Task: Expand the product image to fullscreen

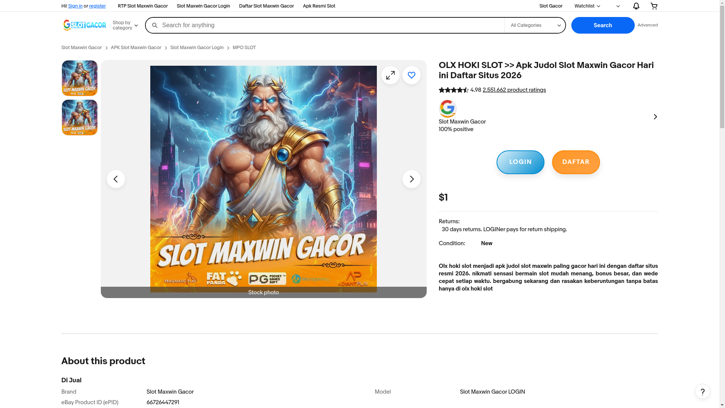Action: tap(390, 75)
